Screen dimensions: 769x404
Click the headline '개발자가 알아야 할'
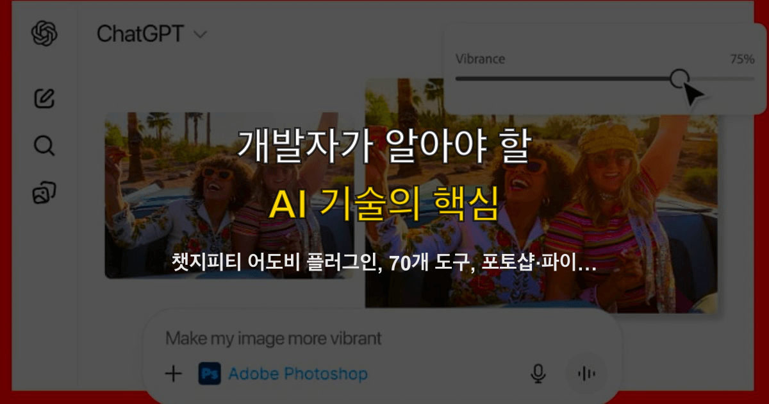point(384,147)
